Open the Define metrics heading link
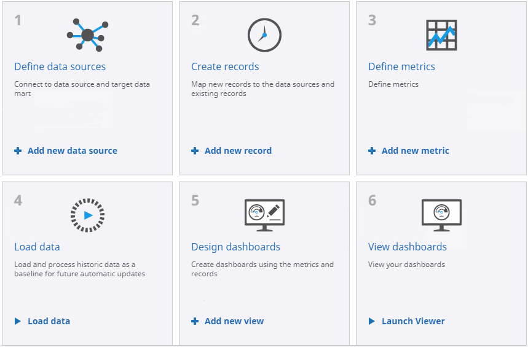The height and width of the screenshot is (347, 528). click(401, 66)
